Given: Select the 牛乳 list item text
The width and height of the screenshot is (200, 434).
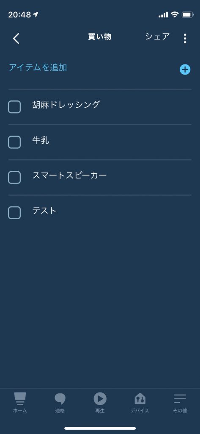Looking at the screenshot, I should (x=41, y=140).
